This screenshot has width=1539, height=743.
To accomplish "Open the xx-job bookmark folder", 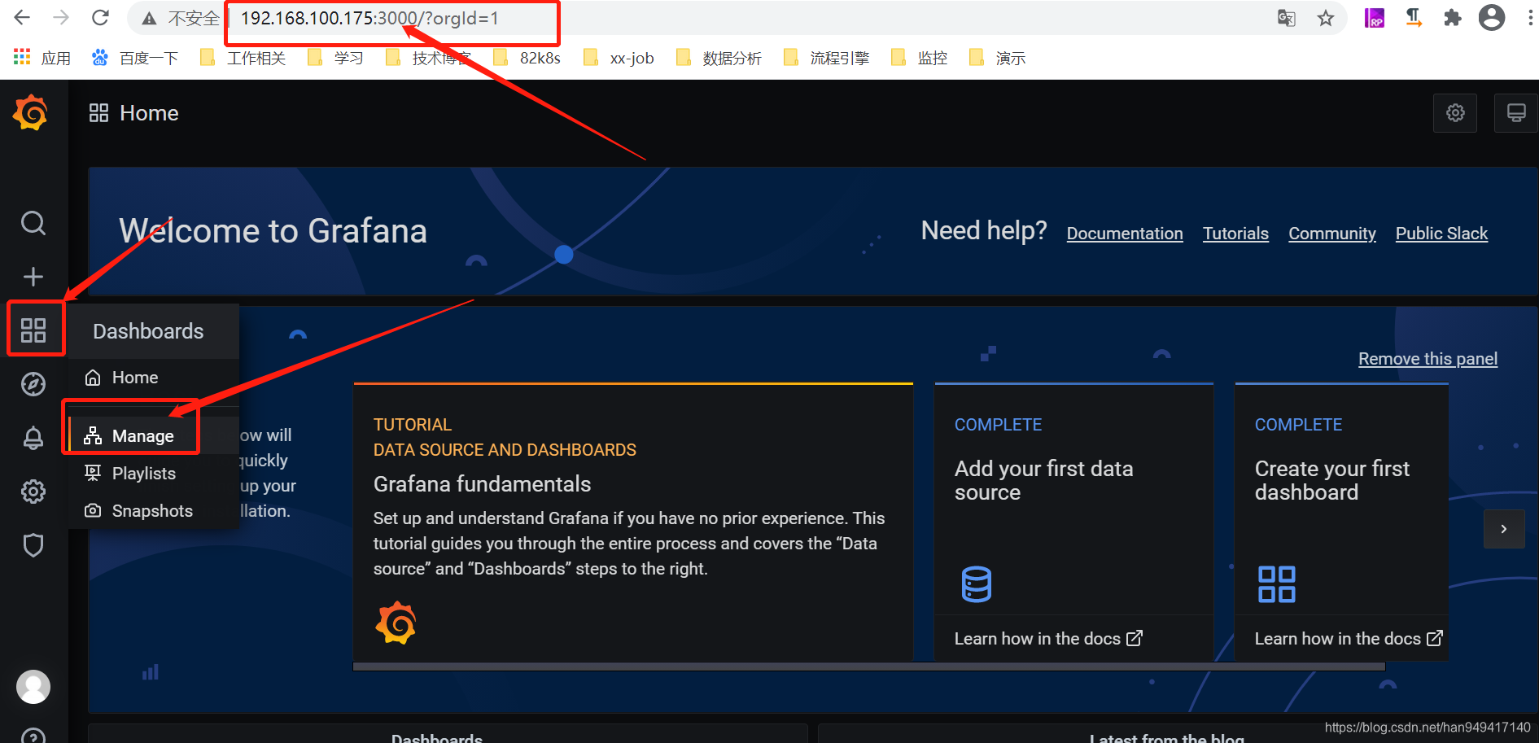I will (x=619, y=58).
